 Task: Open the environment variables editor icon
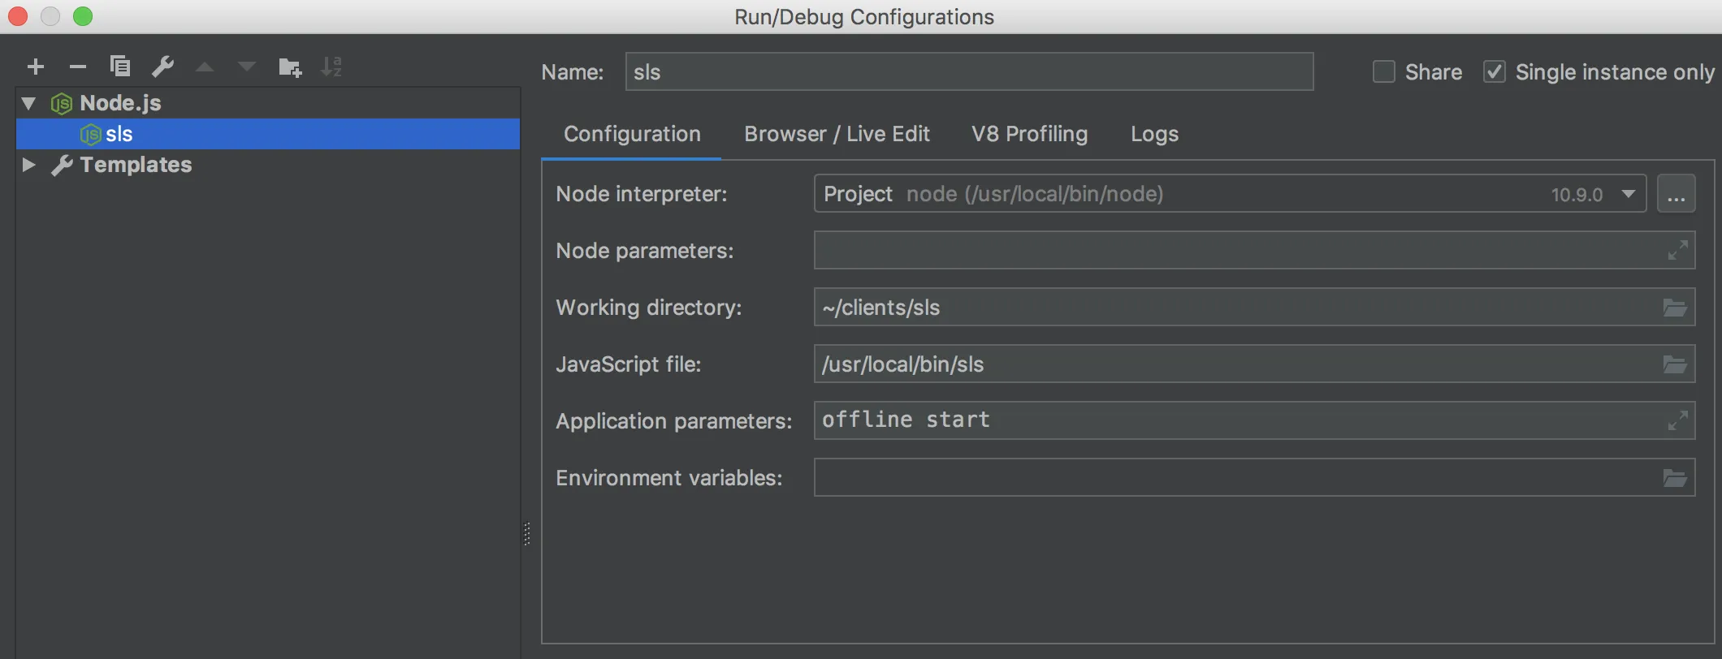click(x=1675, y=478)
